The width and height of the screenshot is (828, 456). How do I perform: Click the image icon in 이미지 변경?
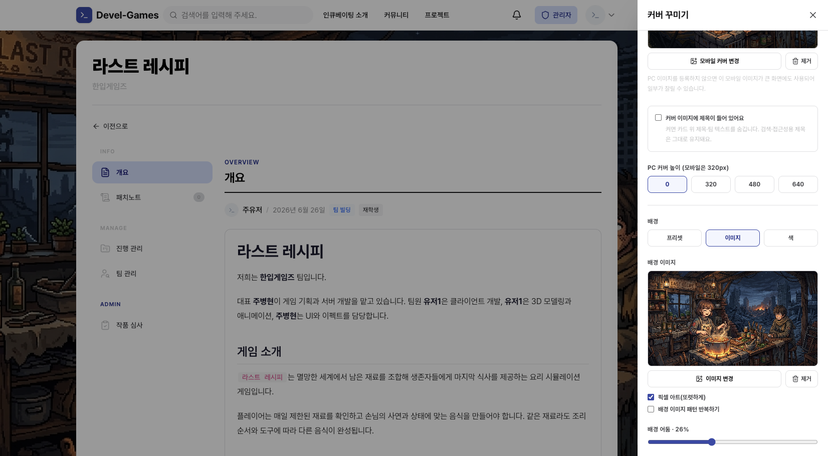[699, 379]
